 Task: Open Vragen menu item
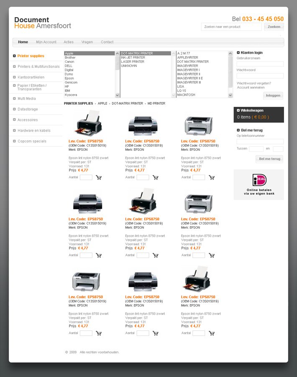(x=87, y=42)
